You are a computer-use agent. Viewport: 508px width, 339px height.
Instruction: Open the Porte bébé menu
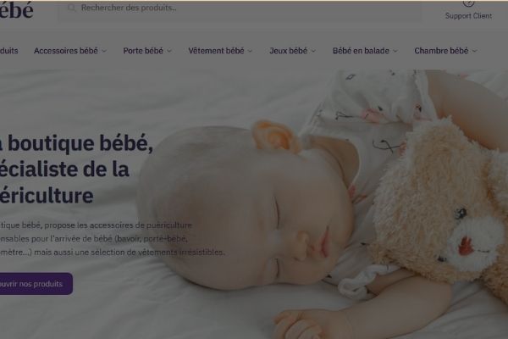143,51
